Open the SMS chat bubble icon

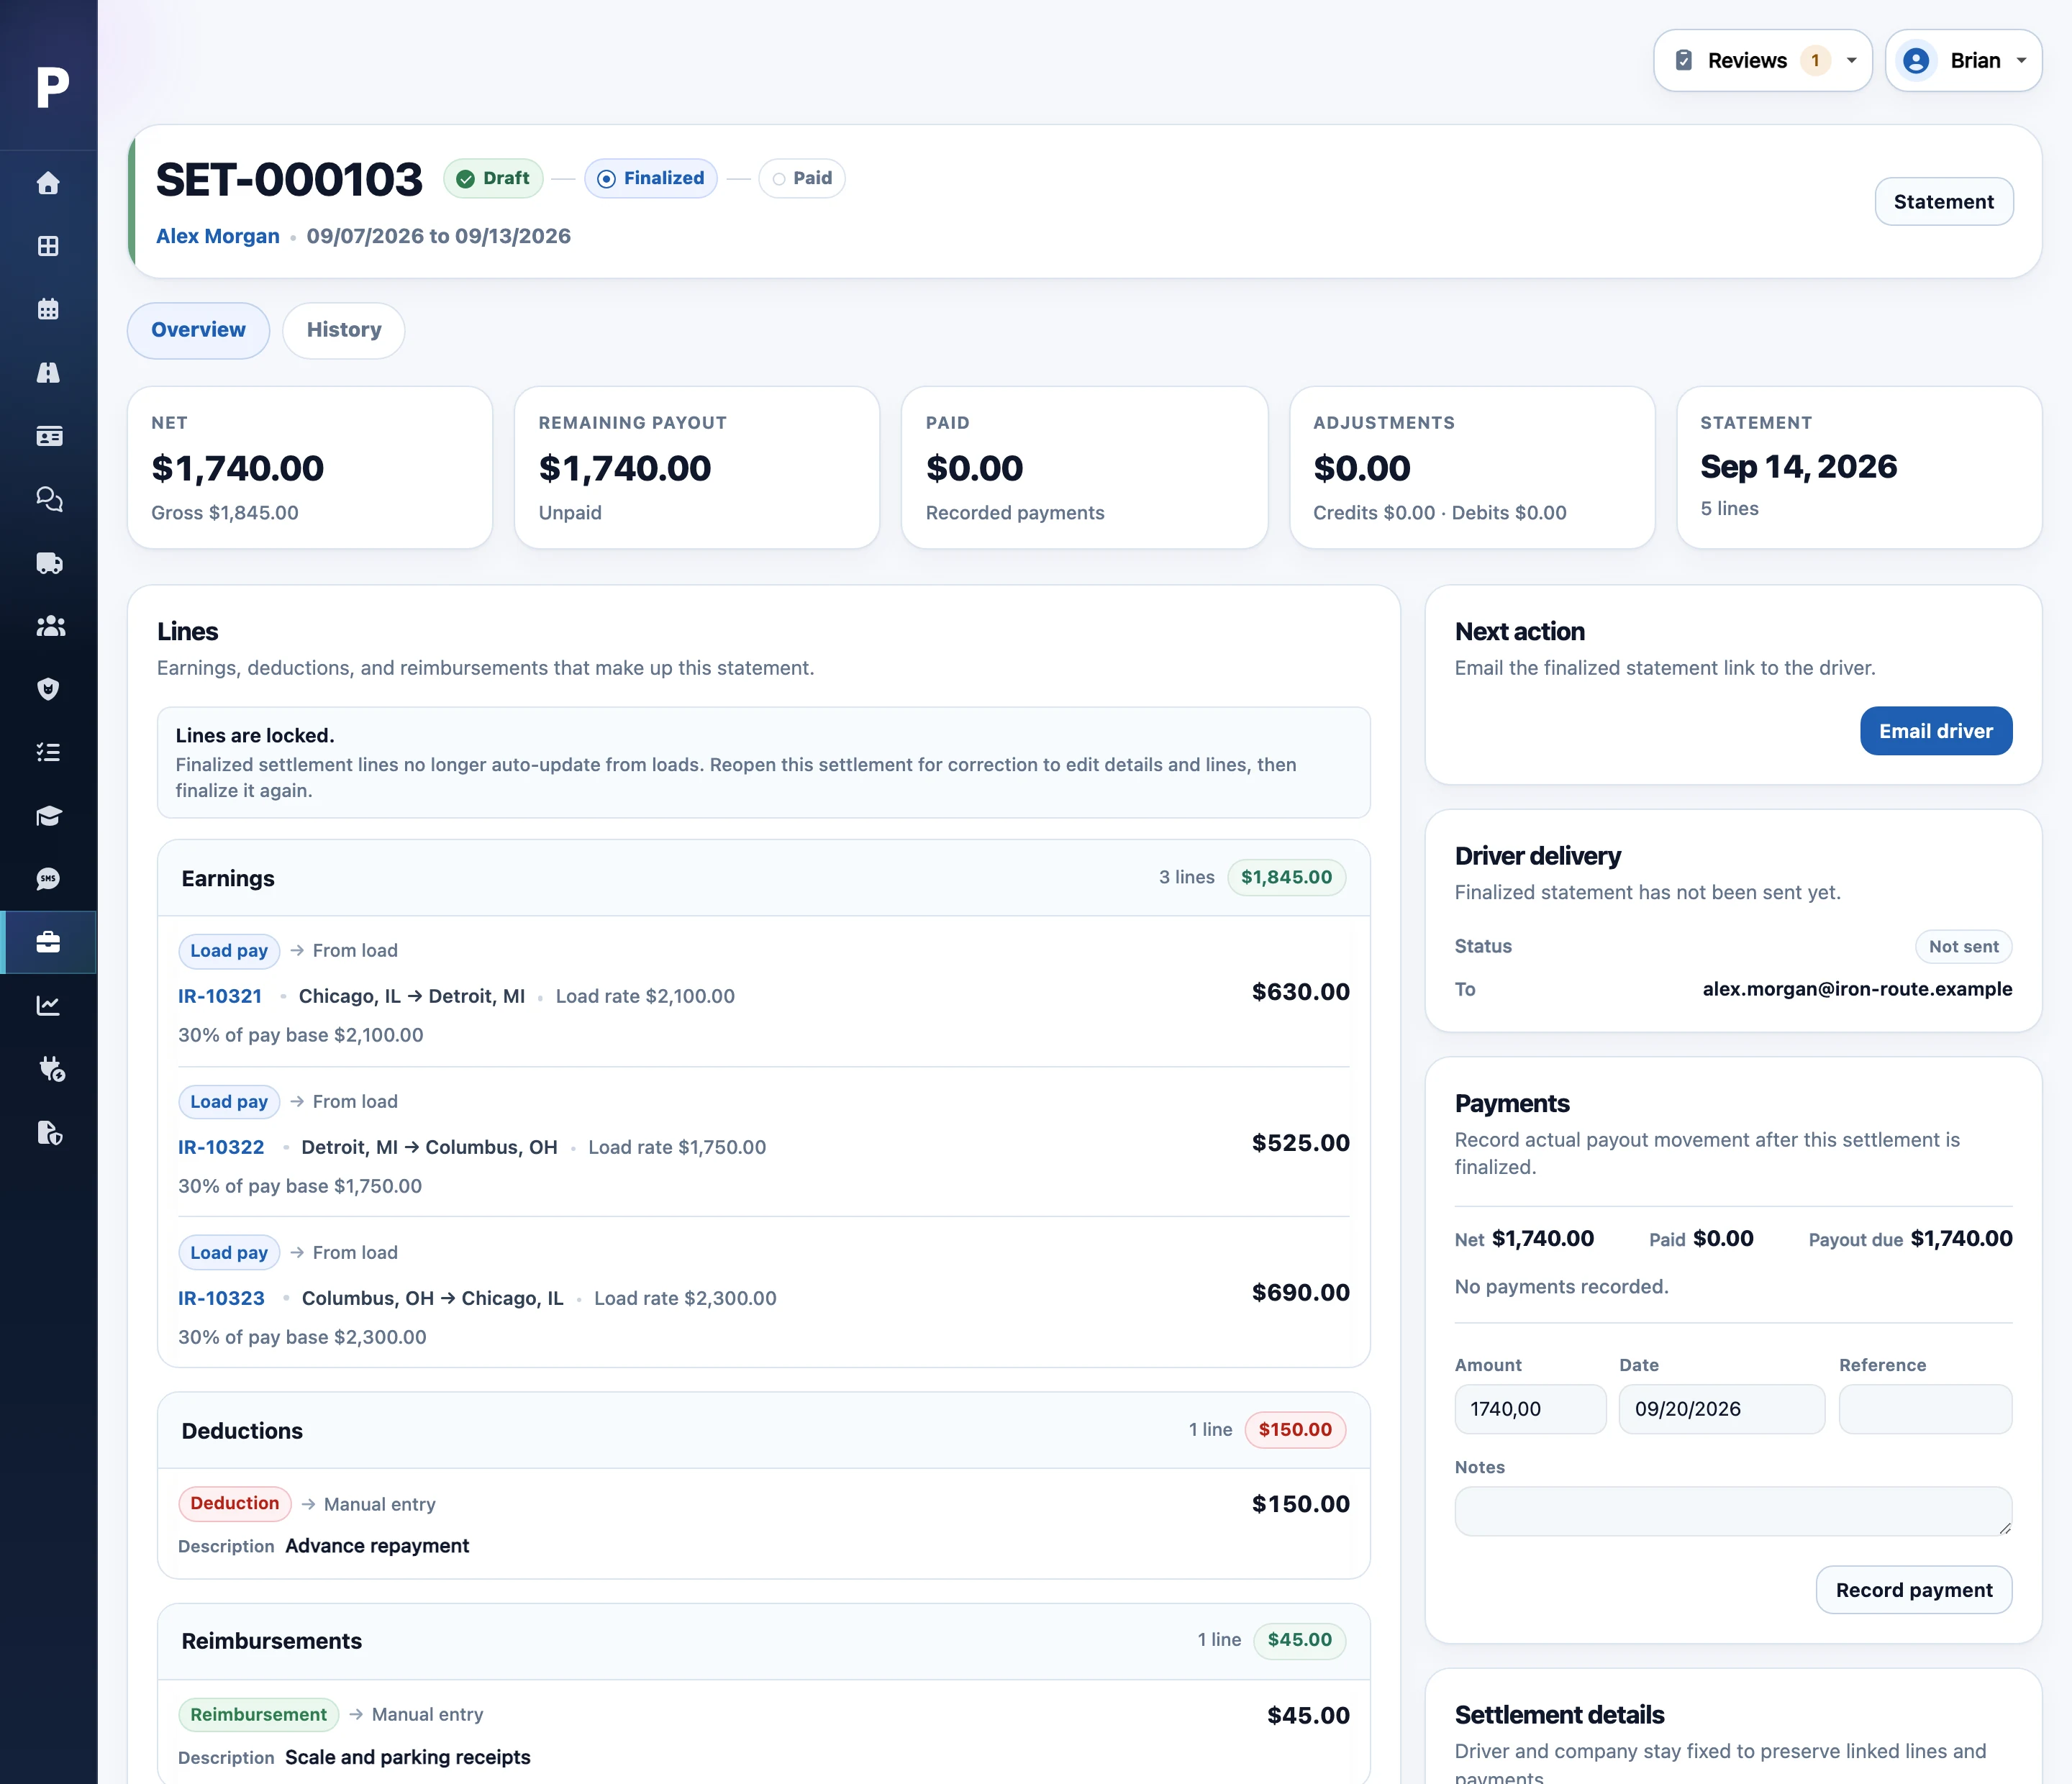click(48, 879)
